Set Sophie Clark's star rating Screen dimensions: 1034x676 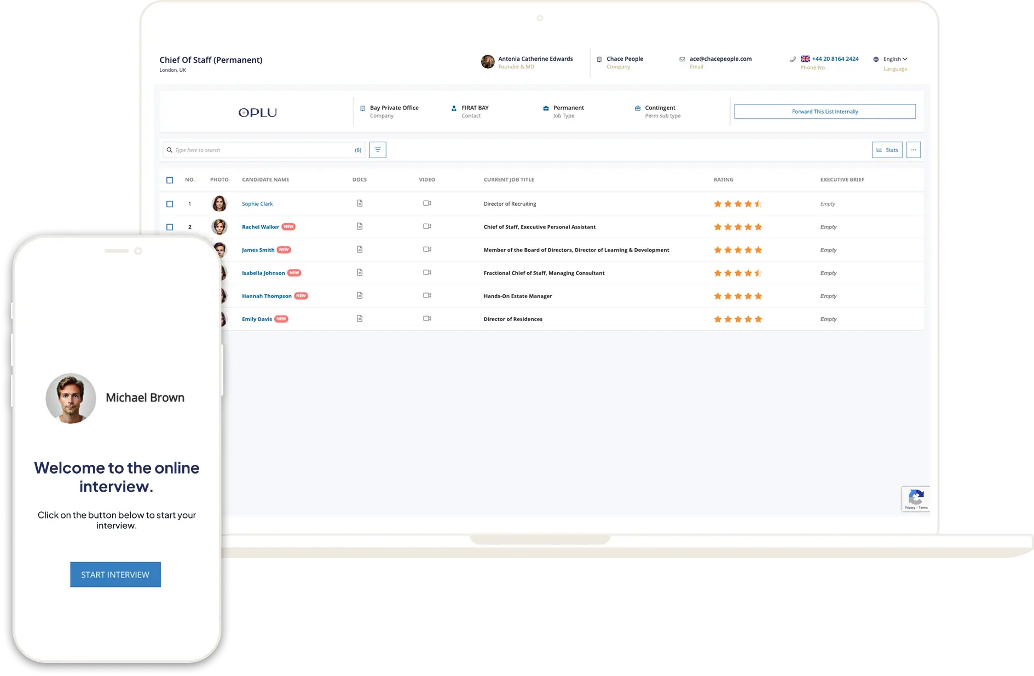tap(737, 204)
